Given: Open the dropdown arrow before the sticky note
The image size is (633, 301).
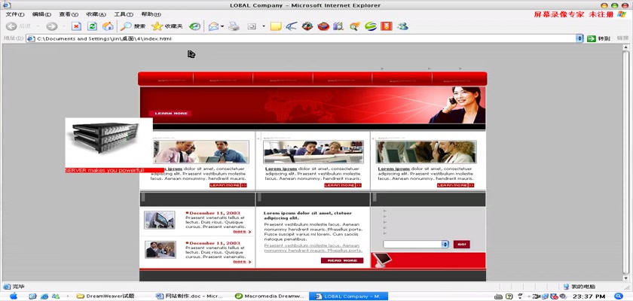Looking at the screenshot, I should (264, 26).
